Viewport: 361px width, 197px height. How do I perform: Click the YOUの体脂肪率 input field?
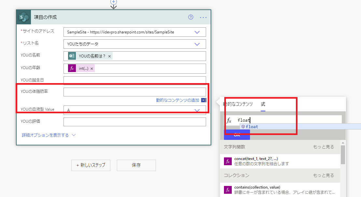134,92
